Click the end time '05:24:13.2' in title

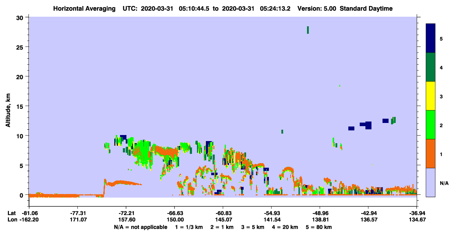click(x=275, y=9)
